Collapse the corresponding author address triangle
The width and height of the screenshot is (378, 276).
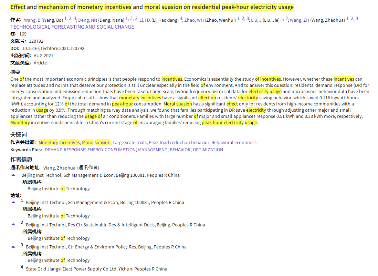pyautogui.click(x=13, y=175)
